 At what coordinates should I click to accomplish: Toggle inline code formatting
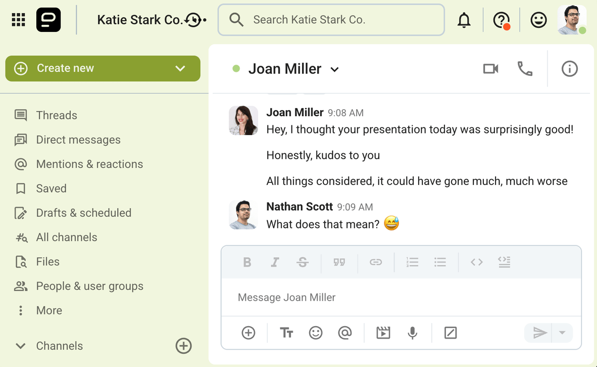pyautogui.click(x=477, y=262)
